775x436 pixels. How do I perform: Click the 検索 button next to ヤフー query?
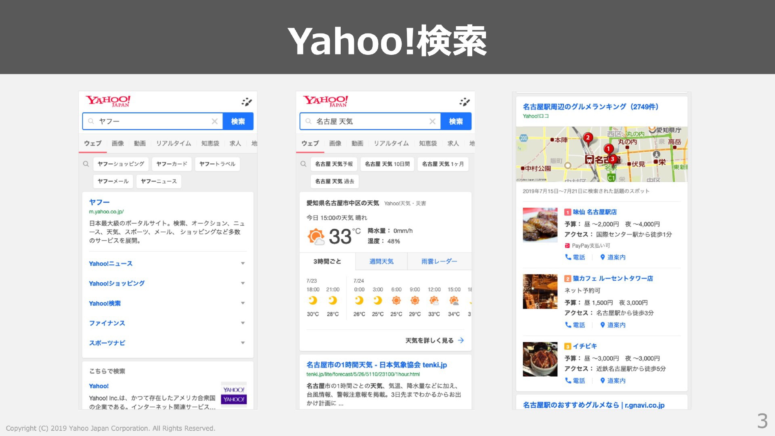(x=238, y=121)
